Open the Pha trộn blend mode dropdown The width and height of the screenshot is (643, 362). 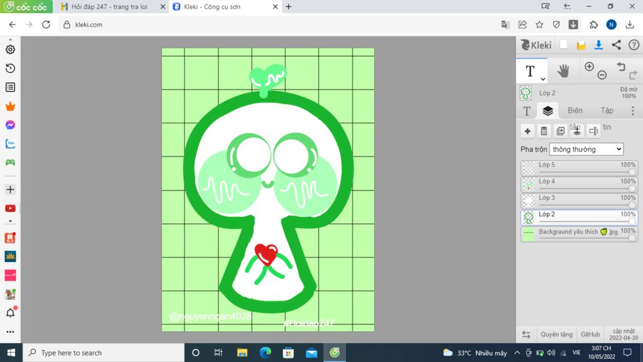[586, 150]
